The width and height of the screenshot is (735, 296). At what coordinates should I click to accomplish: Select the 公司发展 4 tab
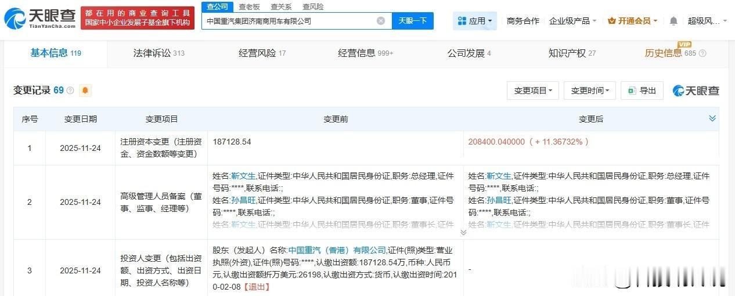[469, 53]
